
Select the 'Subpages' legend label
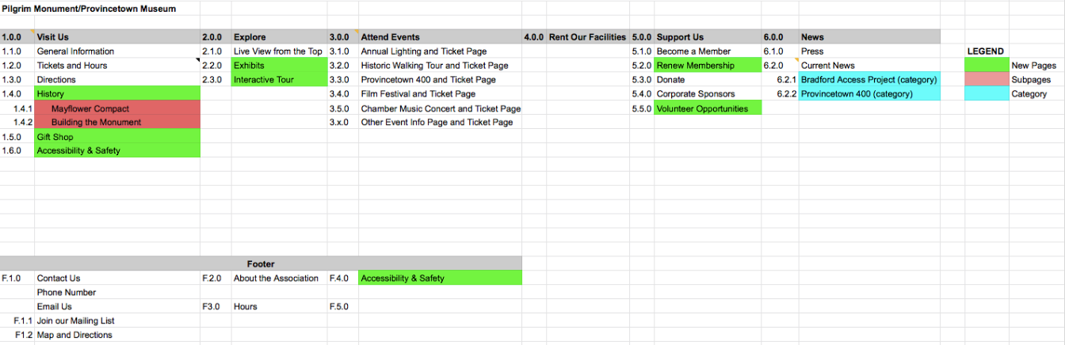click(1031, 80)
